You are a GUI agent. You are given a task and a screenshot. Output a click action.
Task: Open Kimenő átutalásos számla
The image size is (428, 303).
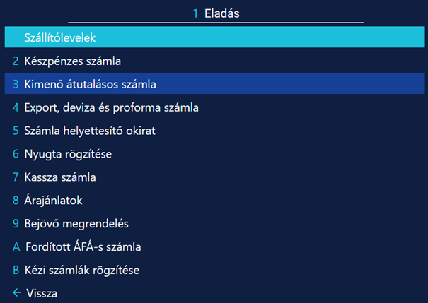[90, 85]
